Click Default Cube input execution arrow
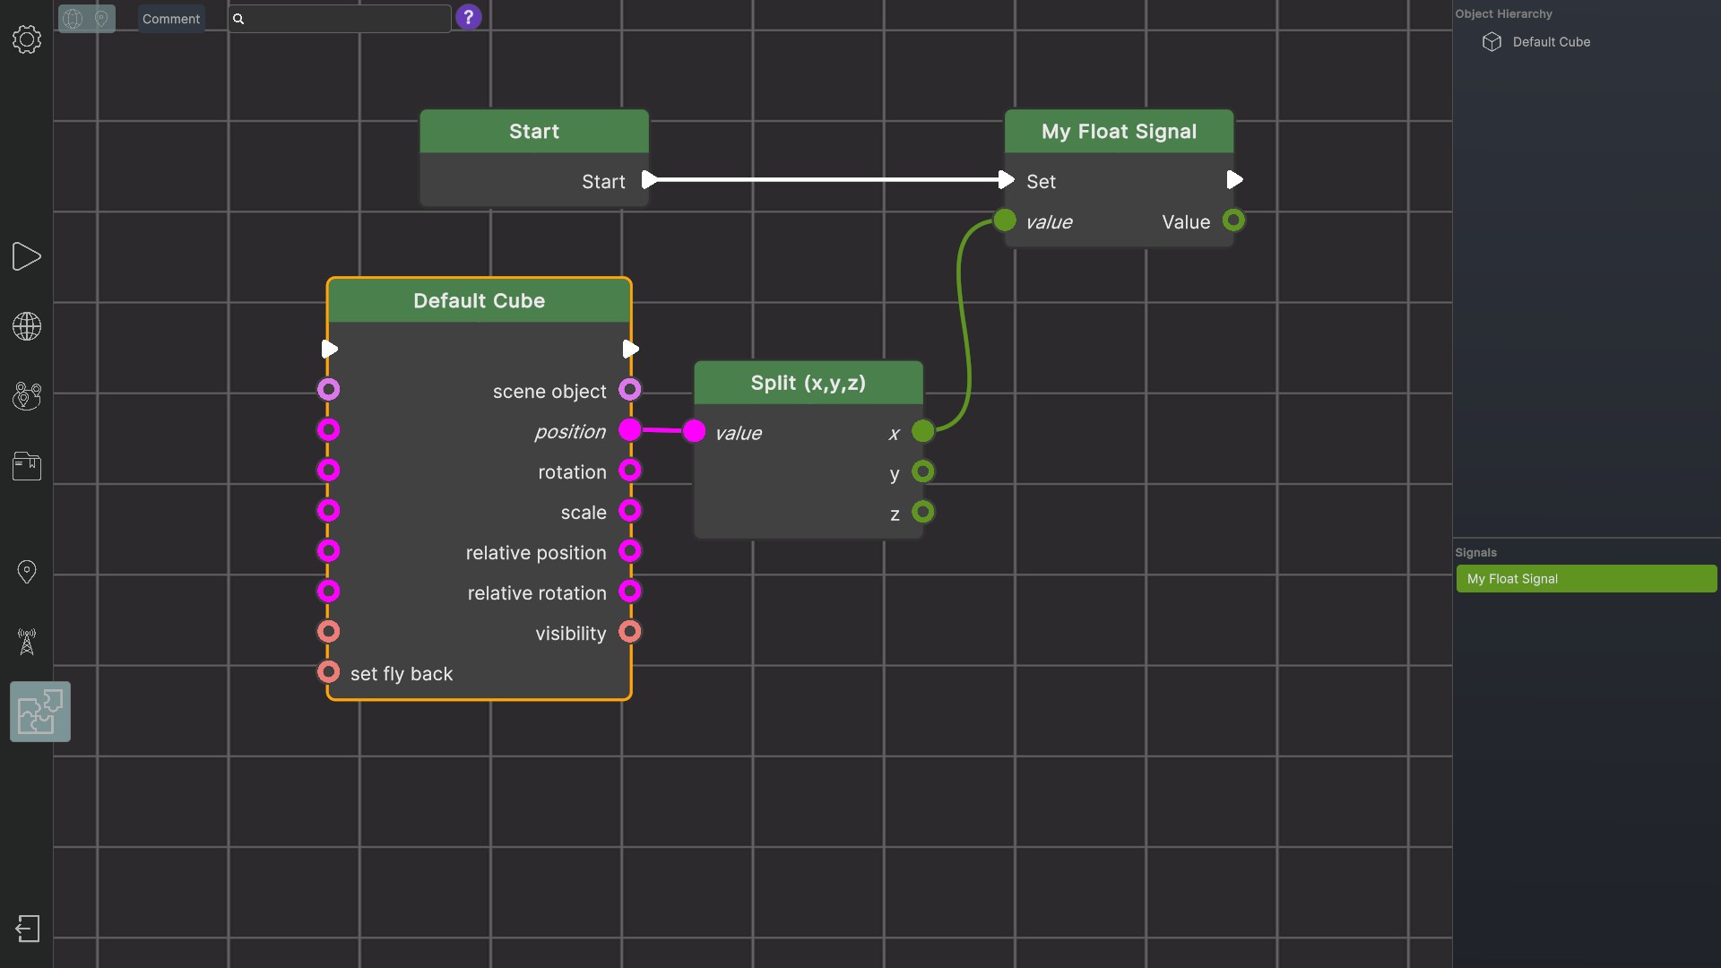The width and height of the screenshot is (1721, 968). click(x=329, y=349)
